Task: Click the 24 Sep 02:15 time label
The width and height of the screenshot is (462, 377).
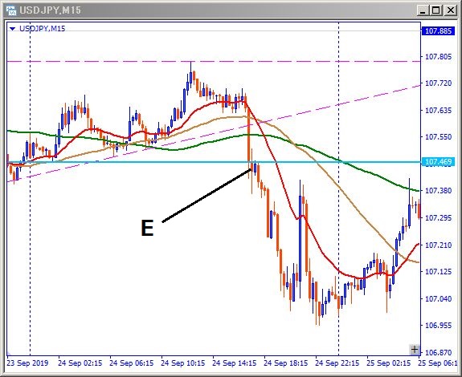Action: [x=80, y=363]
